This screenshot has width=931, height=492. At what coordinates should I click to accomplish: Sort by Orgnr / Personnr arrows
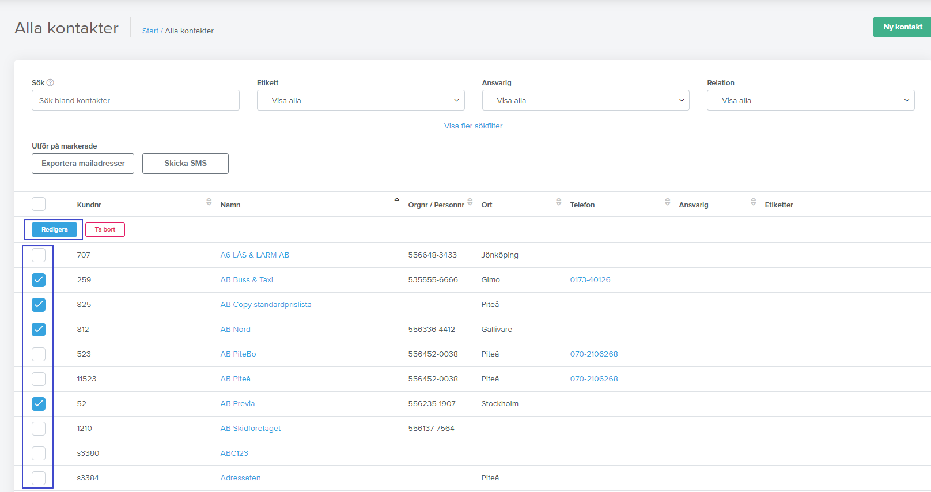point(470,202)
